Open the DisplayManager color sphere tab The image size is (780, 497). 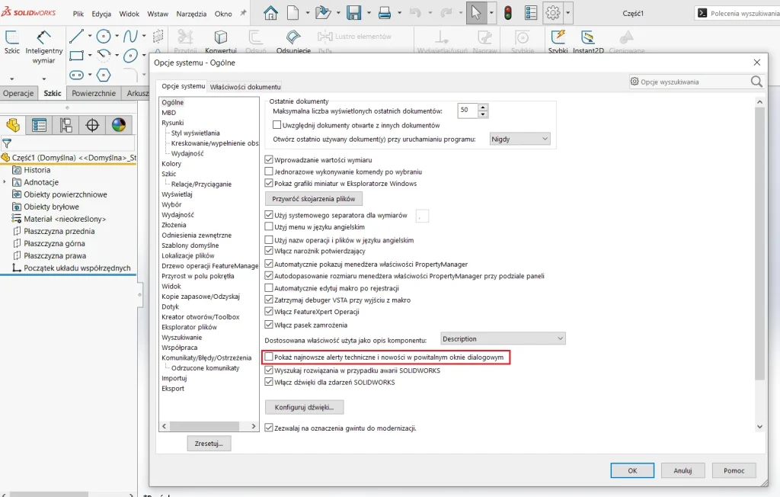click(119, 125)
